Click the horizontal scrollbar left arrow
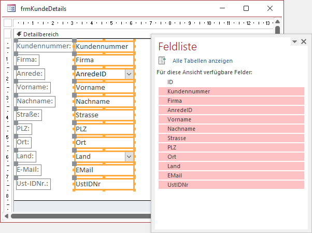This screenshot has height=233, width=312. (x=6, y=216)
